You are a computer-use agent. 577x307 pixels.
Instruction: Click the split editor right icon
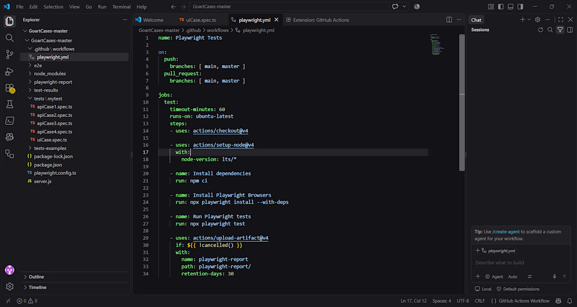449,20
